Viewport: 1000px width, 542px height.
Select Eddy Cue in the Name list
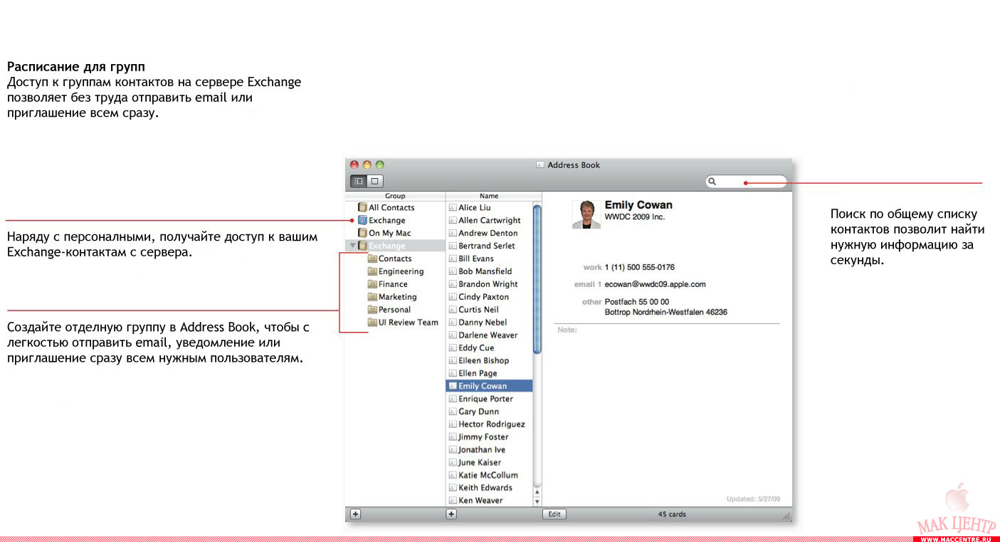(489, 348)
